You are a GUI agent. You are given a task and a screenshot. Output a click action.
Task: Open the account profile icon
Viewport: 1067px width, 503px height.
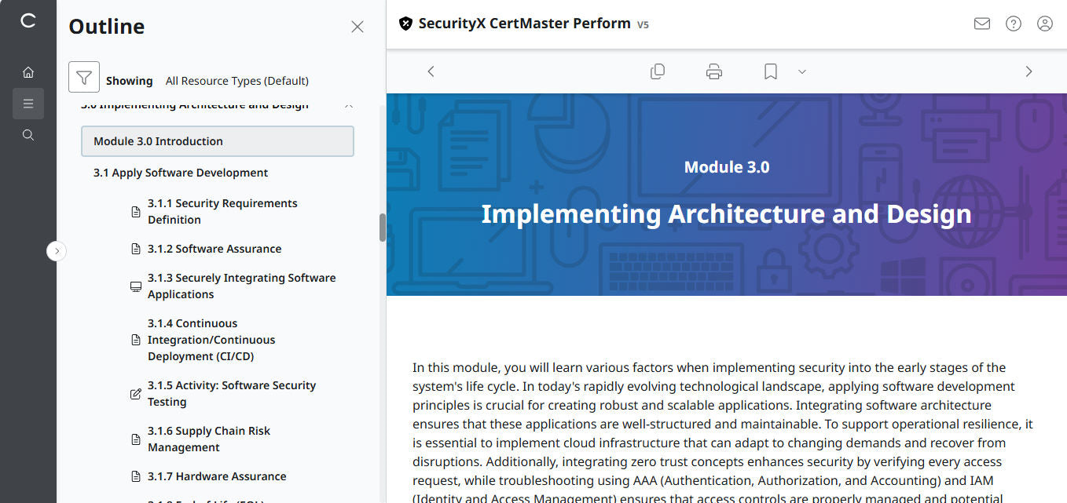point(1044,24)
